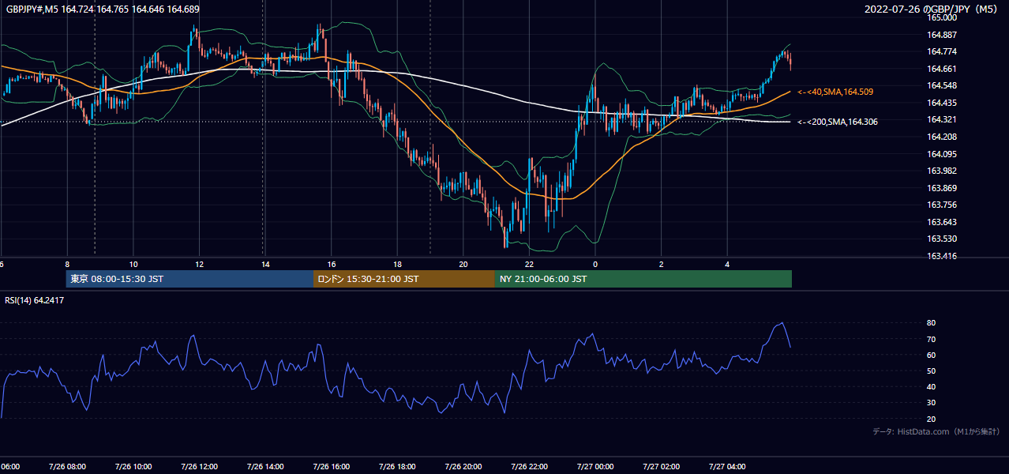
Task: Click price axis value 164.321
Action: [942, 119]
